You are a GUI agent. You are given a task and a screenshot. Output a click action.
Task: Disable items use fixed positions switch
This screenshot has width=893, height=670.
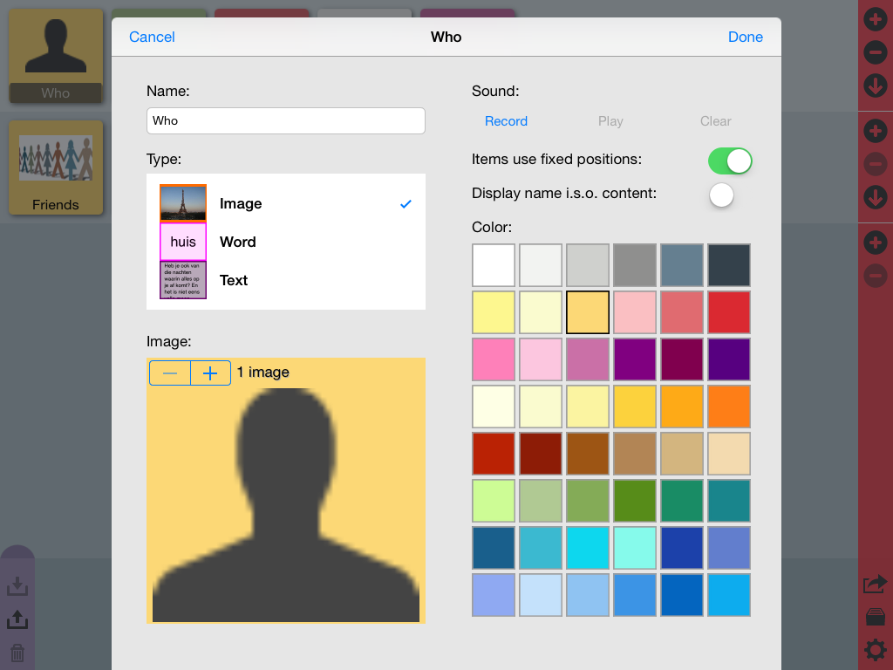click(730, 161)
